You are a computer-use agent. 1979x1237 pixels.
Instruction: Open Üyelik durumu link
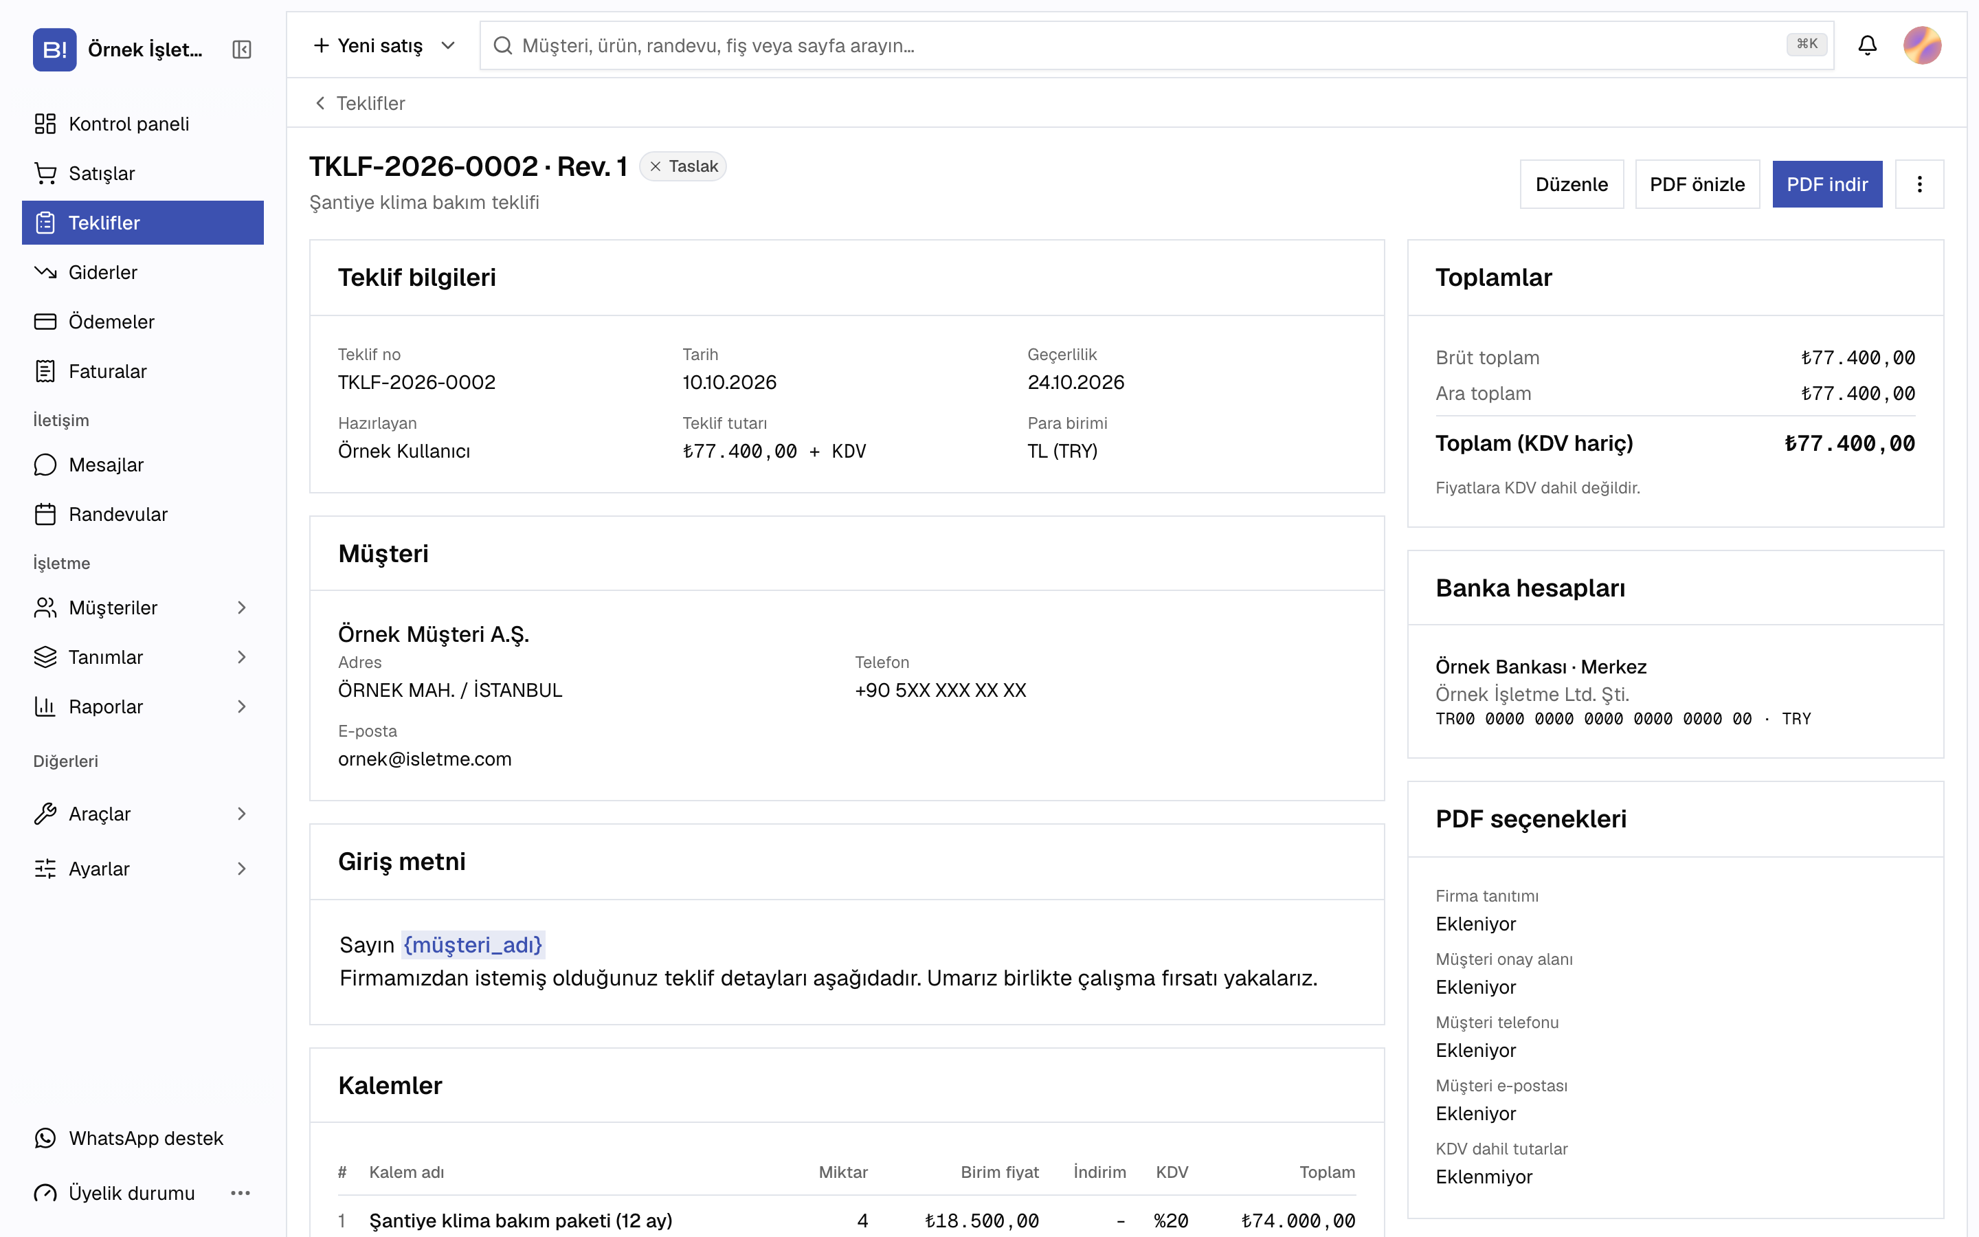(x=132, y=1193)
